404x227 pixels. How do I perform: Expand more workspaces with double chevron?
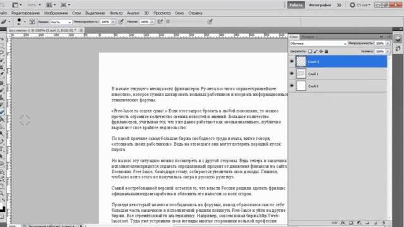pyautogui.click(x=339, y=5)
